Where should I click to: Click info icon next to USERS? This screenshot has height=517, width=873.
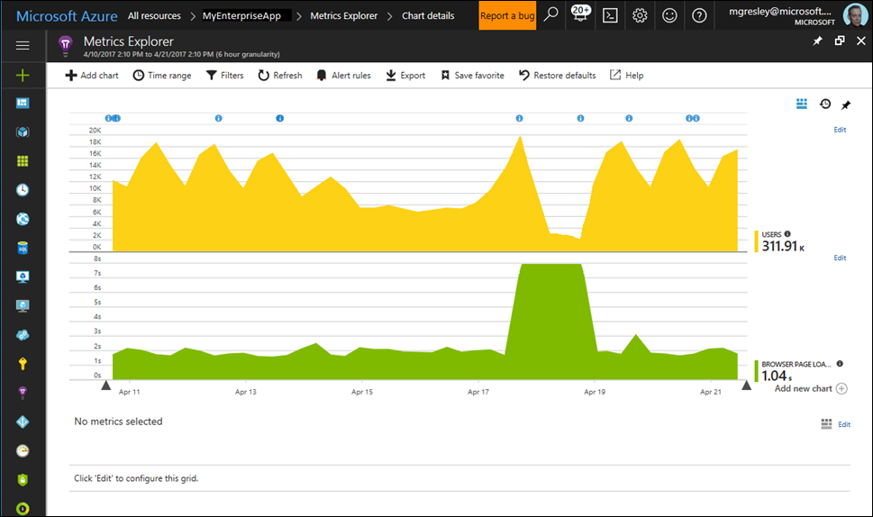click(787, 234)
